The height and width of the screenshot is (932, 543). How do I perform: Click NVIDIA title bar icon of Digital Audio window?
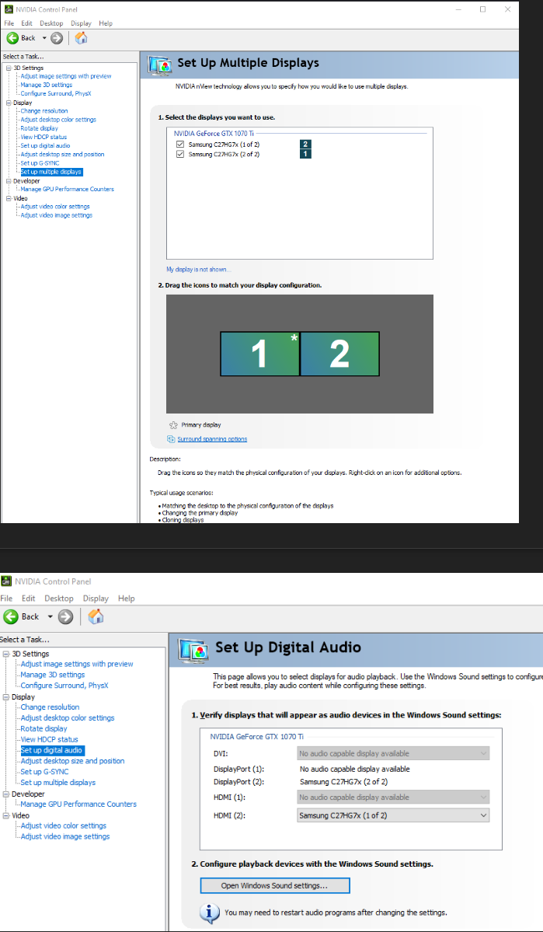click(x=6, y=581)
